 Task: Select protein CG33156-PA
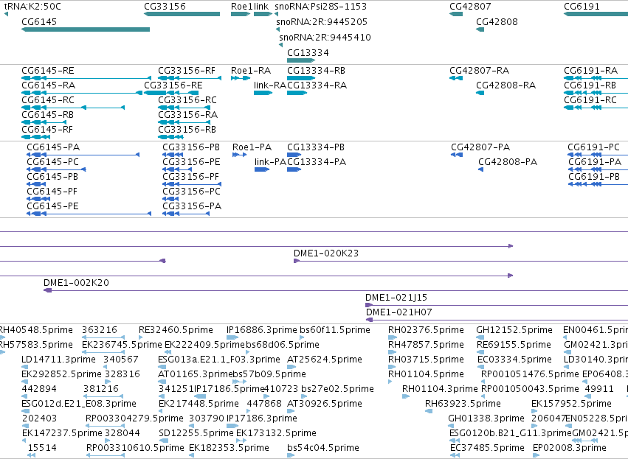186,214
